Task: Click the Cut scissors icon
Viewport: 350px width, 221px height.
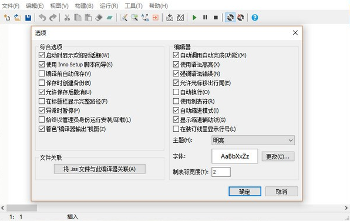Action: [67, 18]
